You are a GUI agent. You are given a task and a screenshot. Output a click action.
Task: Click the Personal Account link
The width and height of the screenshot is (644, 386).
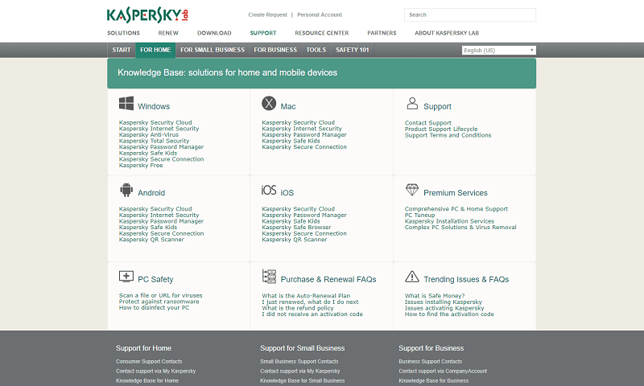[319, 14]
